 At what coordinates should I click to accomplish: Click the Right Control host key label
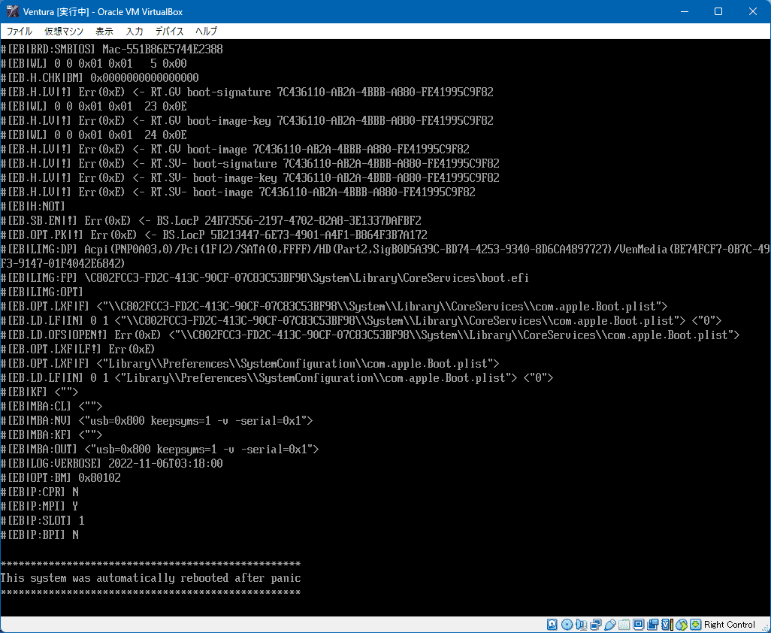729,625
